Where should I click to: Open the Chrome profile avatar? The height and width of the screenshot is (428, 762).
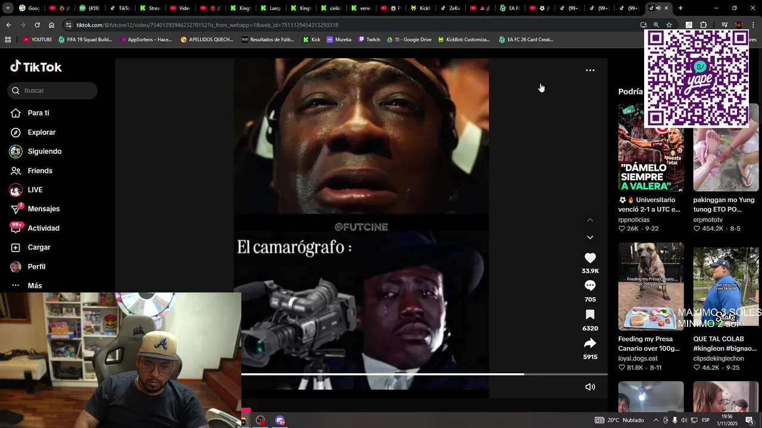click(739, 25)
